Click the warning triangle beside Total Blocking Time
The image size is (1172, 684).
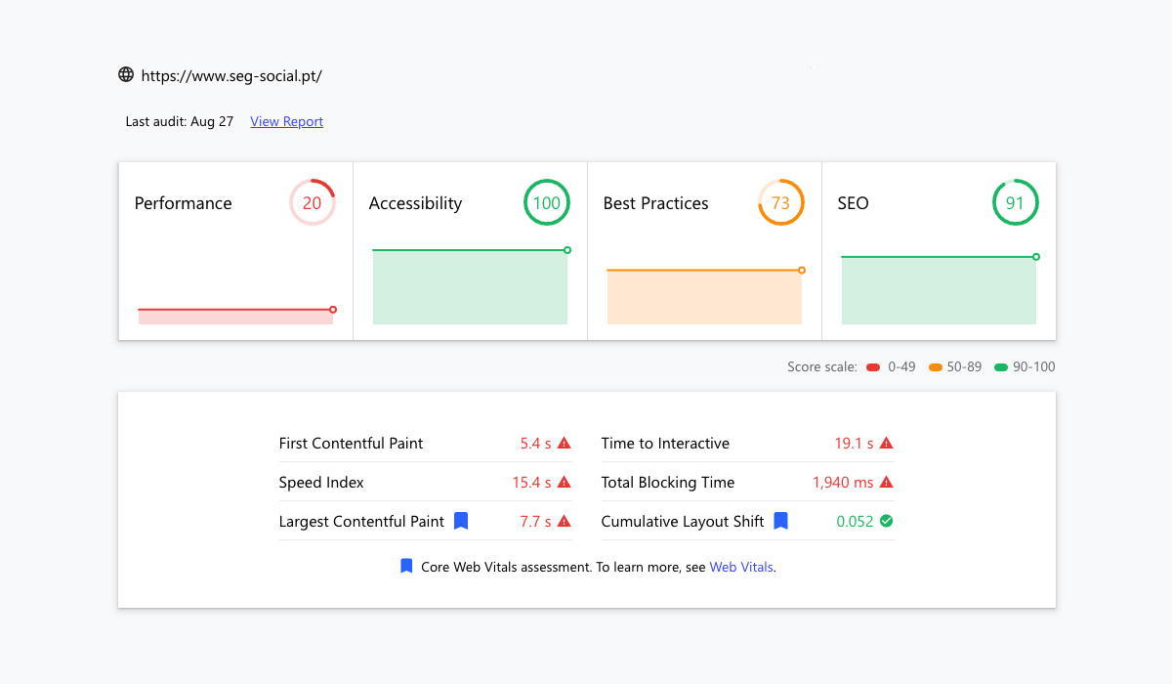click(886, 483)
